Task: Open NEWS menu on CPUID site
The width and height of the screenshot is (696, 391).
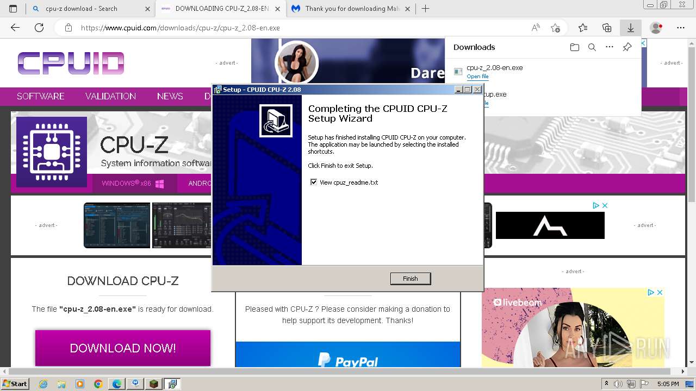Action: point(170,96)
